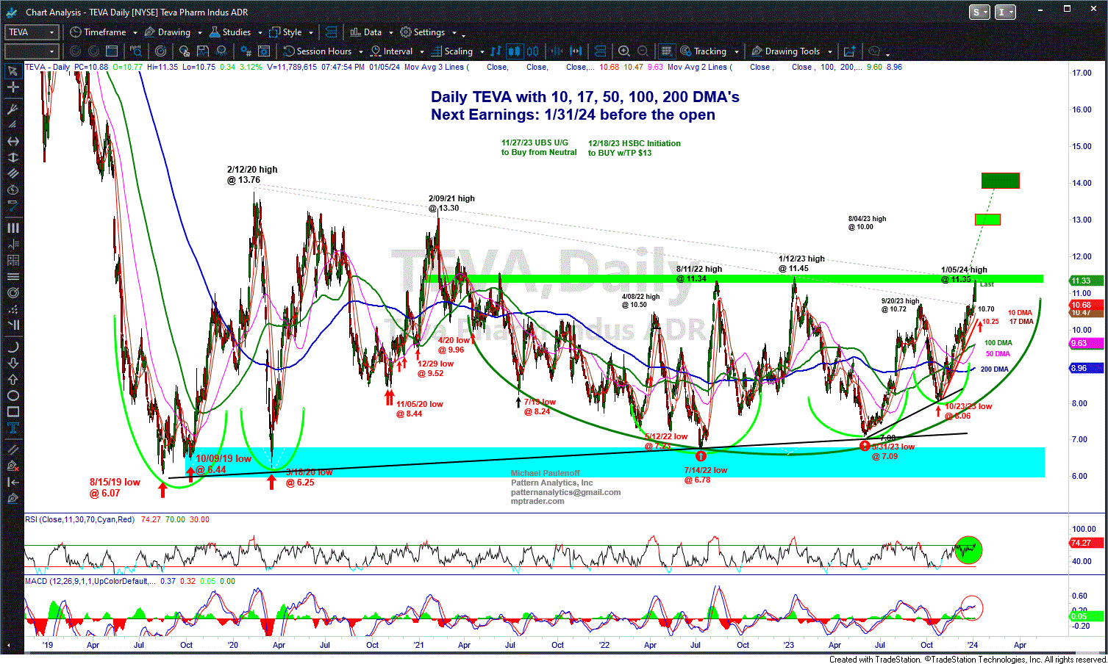Select the crosshair cursor tool
This screenshot has height=664, width=1108.
coord(12,87)
